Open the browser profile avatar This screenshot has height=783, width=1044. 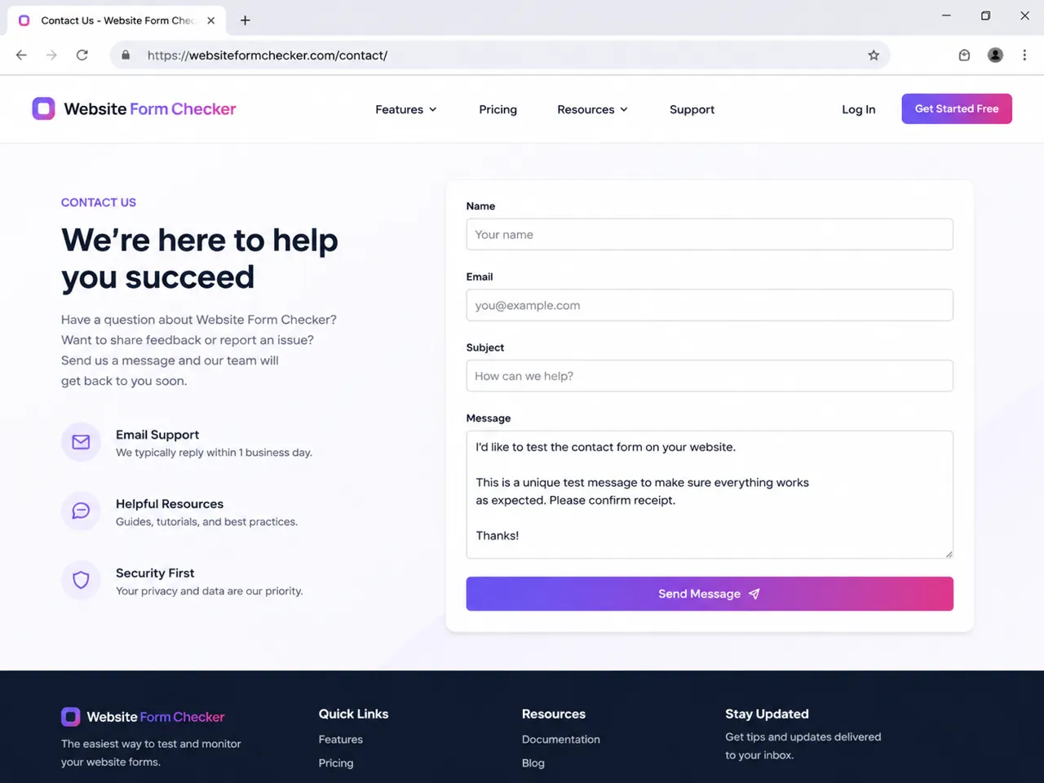[x=995, y=55]
